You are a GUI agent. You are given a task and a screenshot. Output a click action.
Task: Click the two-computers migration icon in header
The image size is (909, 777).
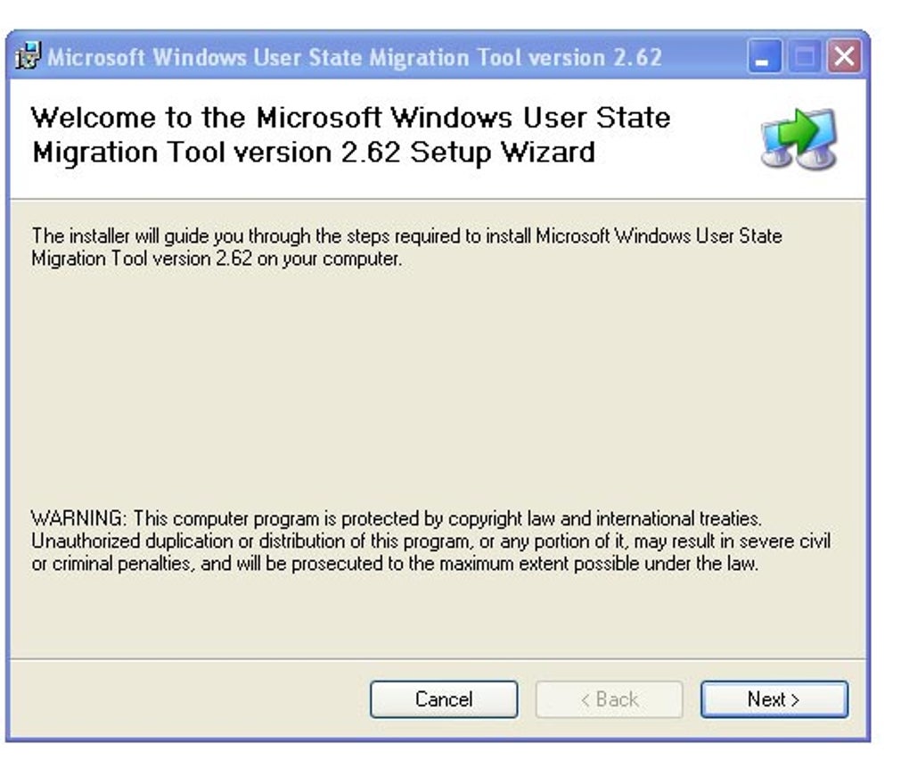(x=799, y=140)
